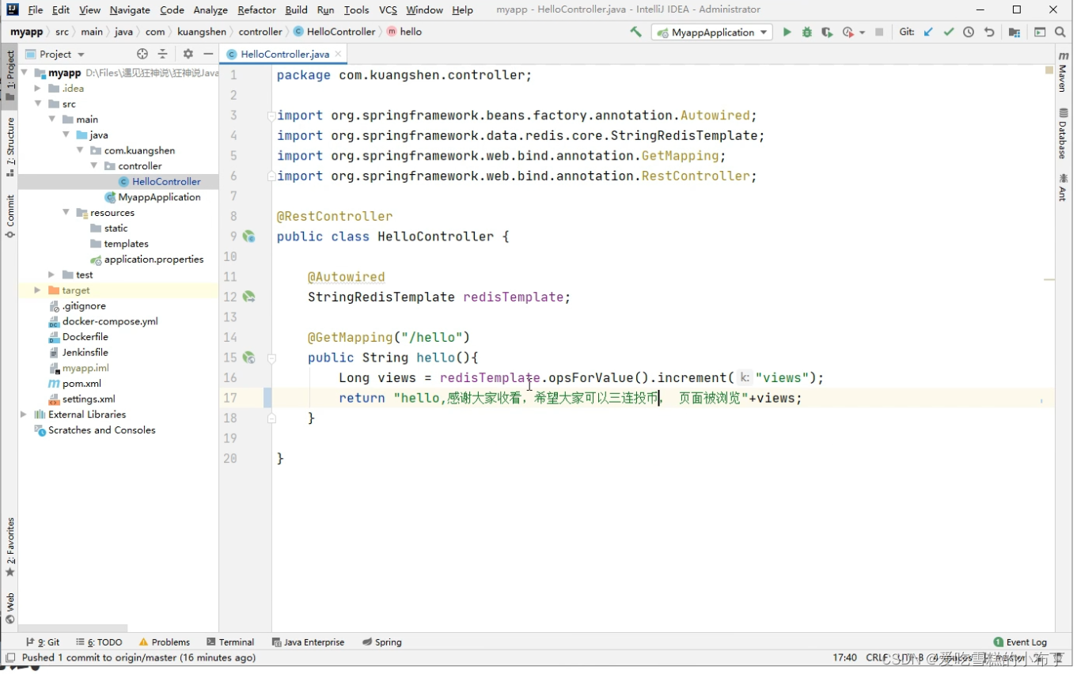
Task: Click the Build Project hammer icon
Action: (637, 32)
